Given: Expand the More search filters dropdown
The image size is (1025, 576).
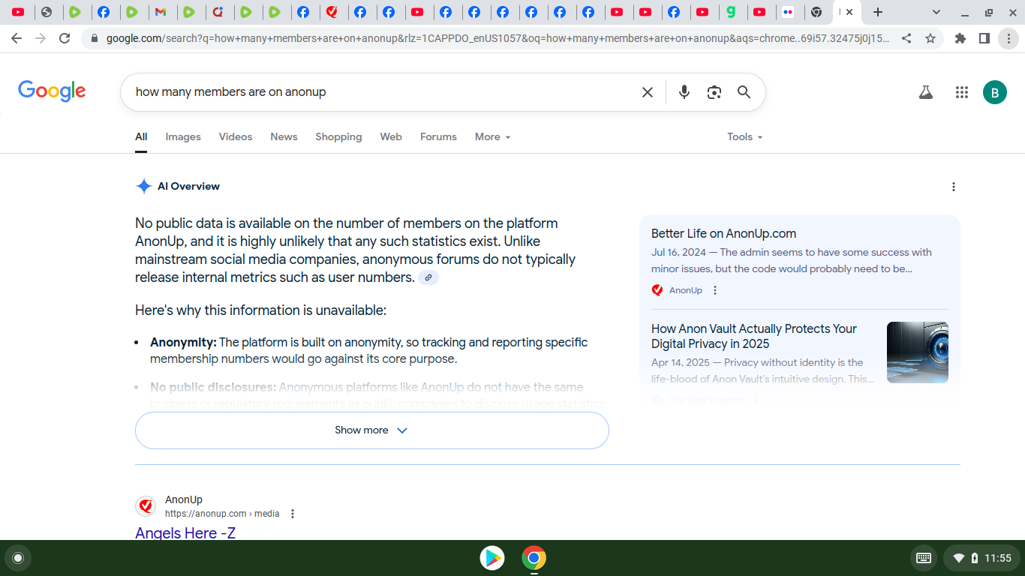Looking at the screenshot, I should click(492, 136).
